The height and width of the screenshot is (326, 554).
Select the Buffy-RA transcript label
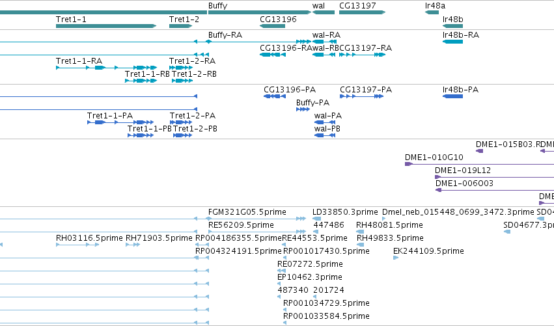coord(225,35)
